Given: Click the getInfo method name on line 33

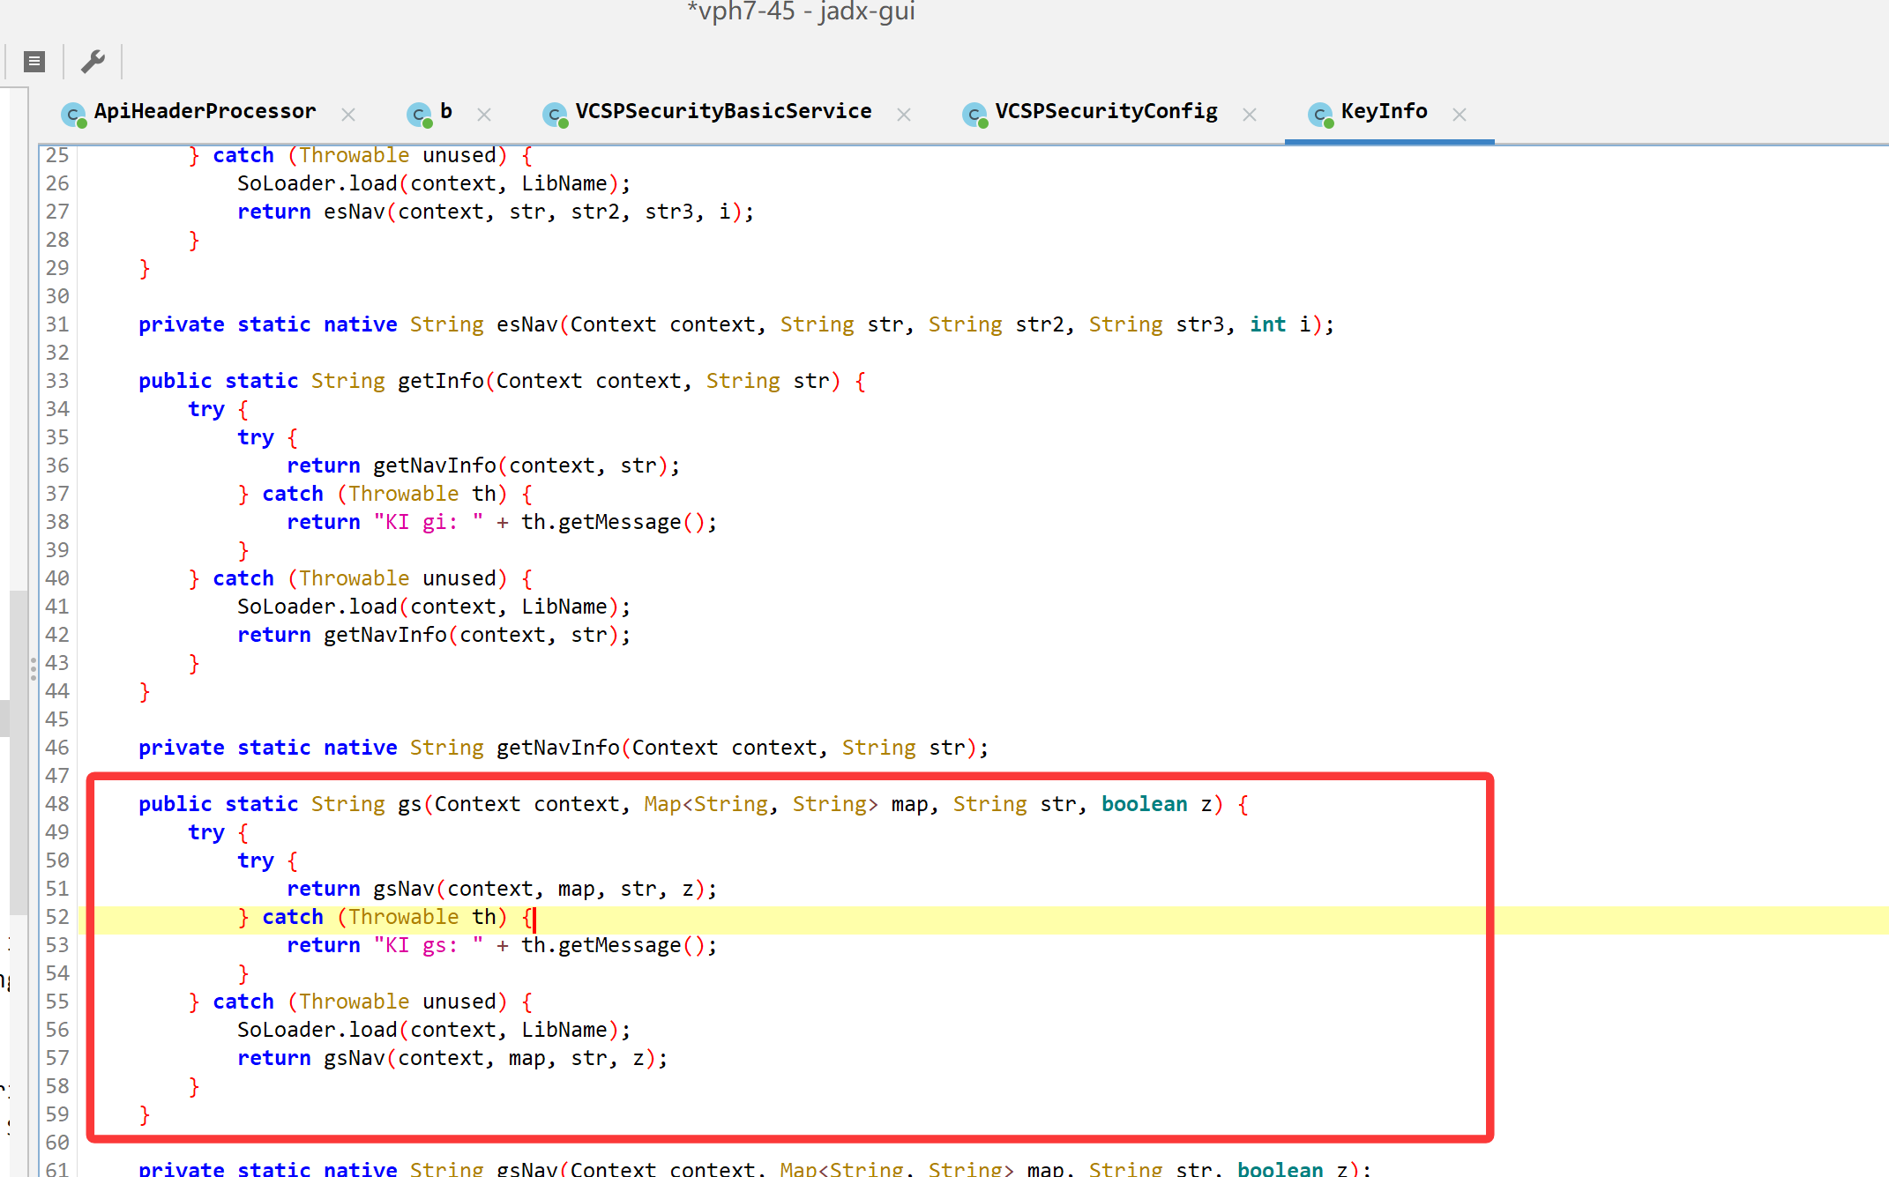Looking at the screenshot, I should pos(441,381).
